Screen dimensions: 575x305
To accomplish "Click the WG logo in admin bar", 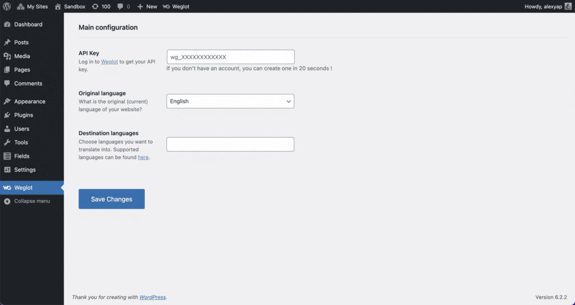I will (166, 7).
